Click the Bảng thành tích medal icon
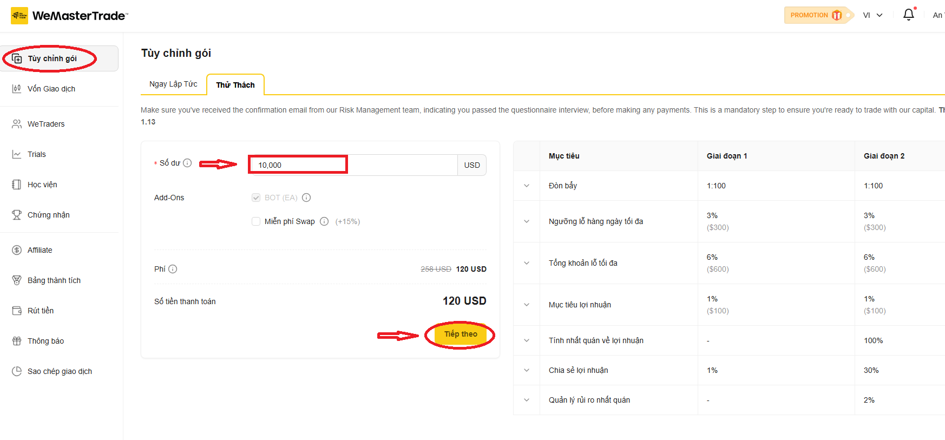 point(17,280)
